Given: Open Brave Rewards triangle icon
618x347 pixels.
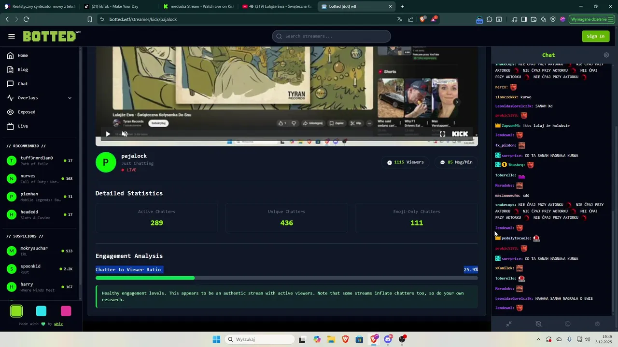Looking at the screenshot, I should [434, 19].
